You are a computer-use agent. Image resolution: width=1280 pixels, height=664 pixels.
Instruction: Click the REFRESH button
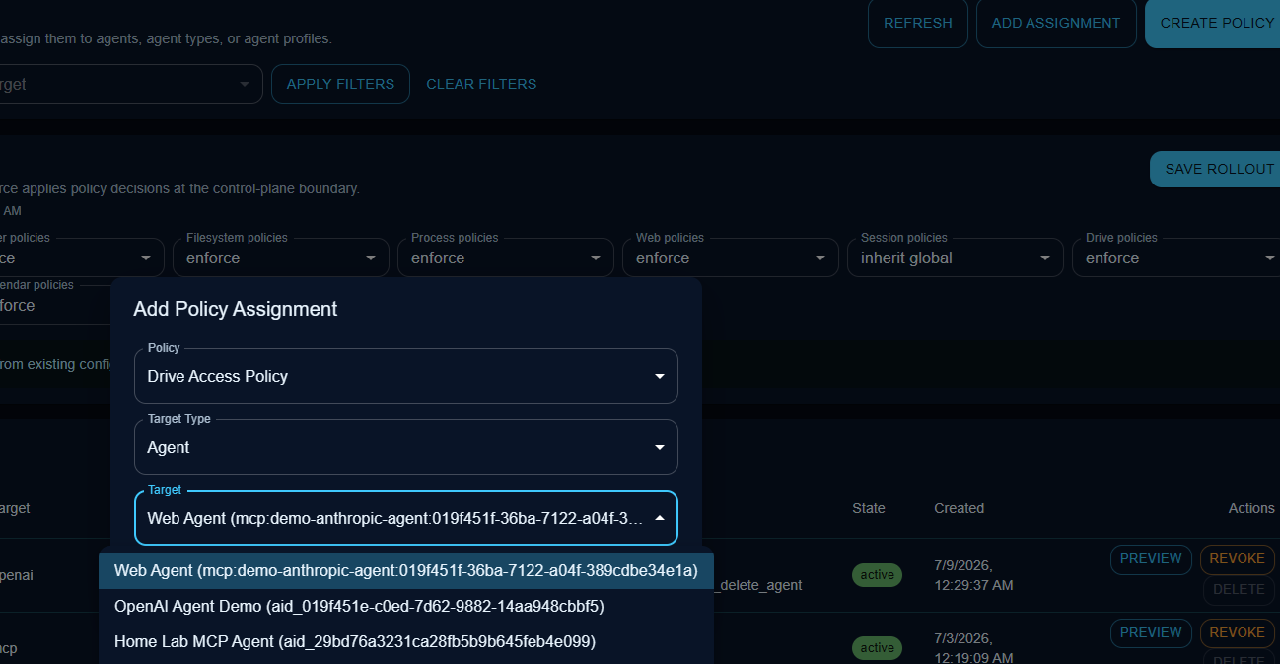click(917, 23)
